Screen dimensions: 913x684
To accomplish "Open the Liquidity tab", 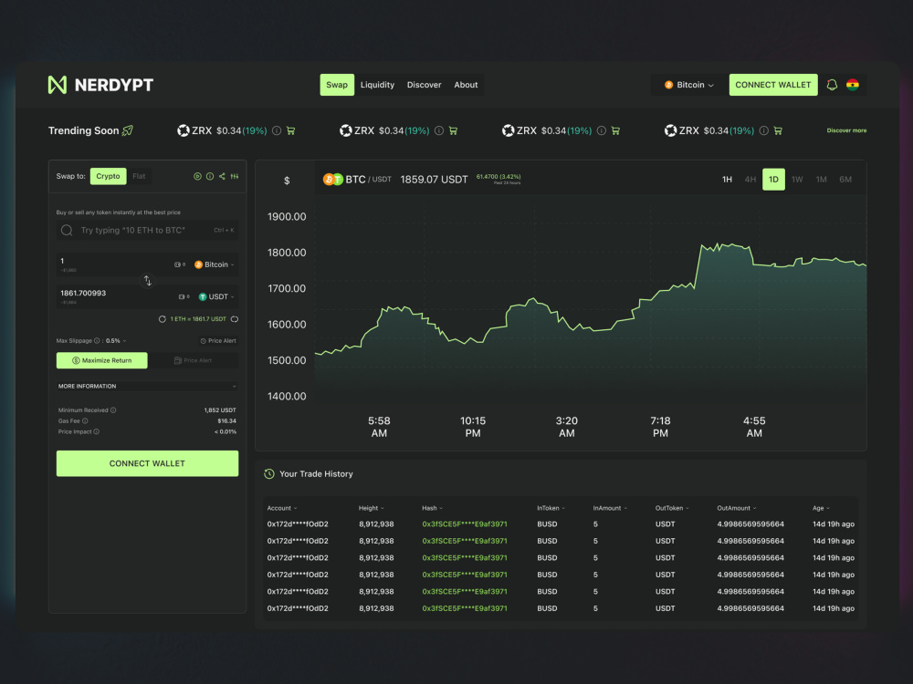I will 377,85.
